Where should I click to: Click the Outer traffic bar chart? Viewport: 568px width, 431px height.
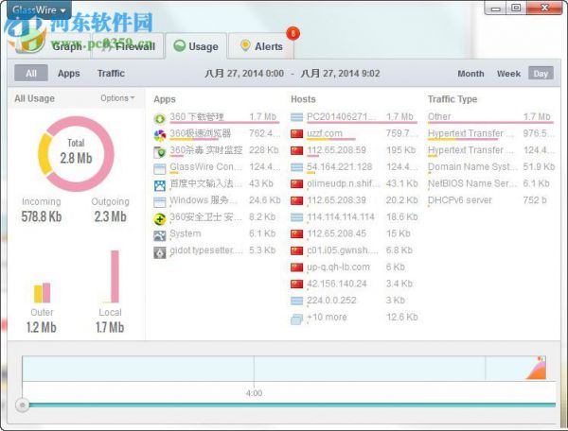pyautogui.click(x=42, y=292)
